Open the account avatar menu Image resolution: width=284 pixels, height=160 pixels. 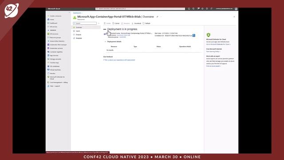click(236, 9)
